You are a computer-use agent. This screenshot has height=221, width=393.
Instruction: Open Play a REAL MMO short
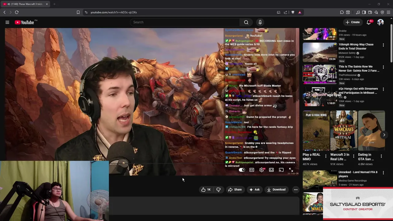click(316, 131)
